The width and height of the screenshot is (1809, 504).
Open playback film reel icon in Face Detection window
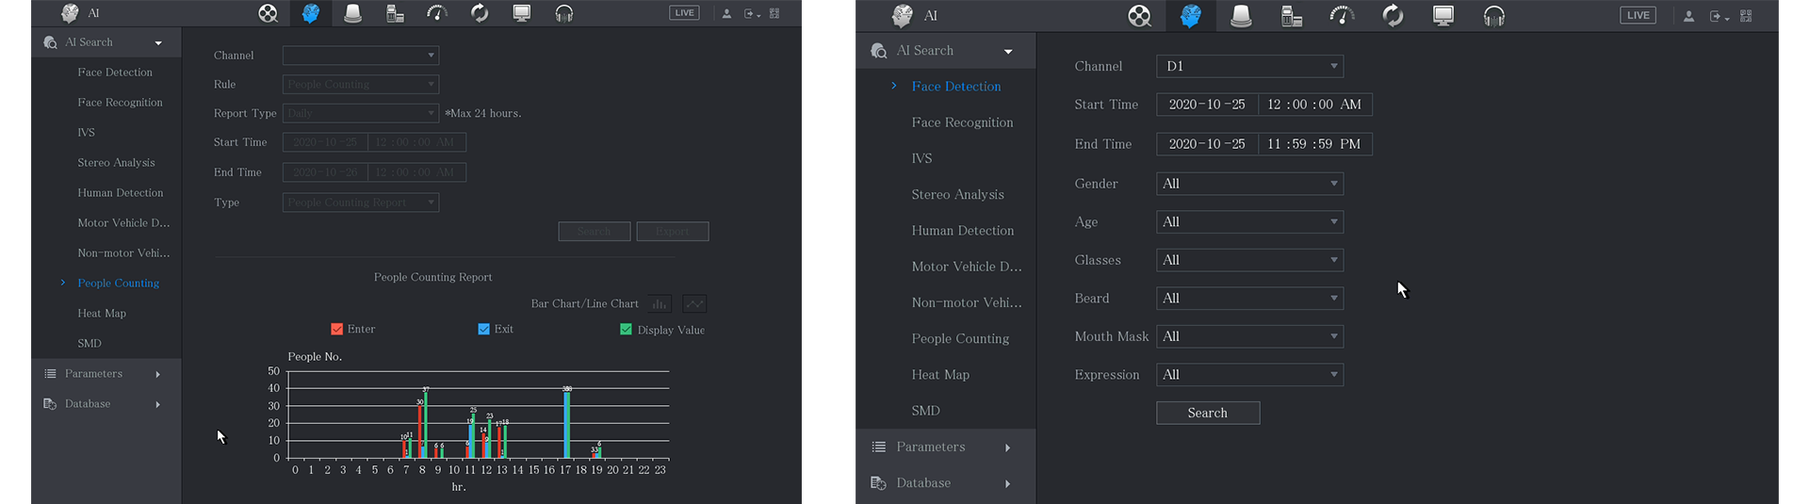click(1139, 16)
